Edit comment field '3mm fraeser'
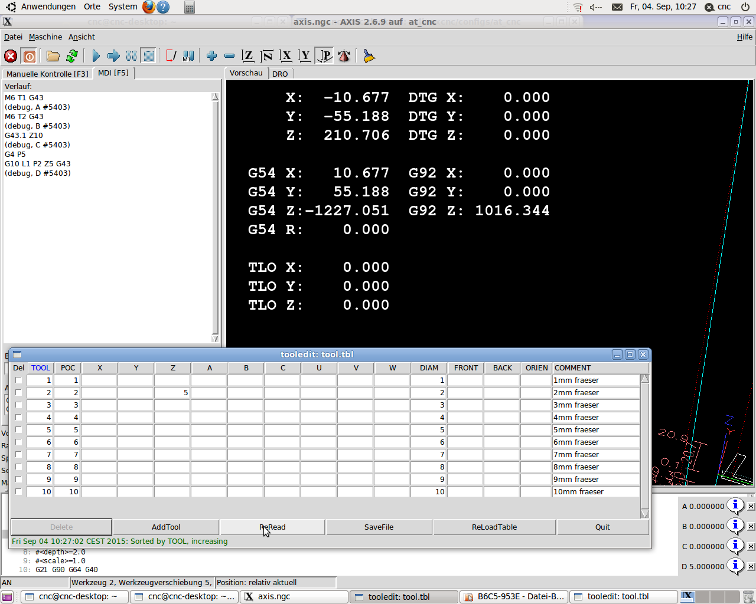756x604 pixels. click(596, 405)
